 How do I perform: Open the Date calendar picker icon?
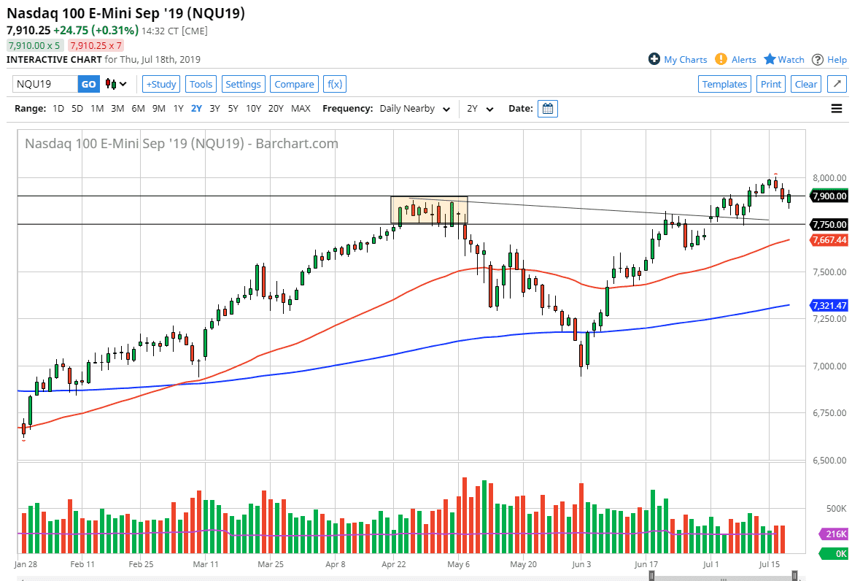pyautogui.click(x=548, y=109)
